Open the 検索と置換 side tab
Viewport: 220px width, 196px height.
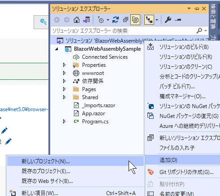pyautogui.click(x=213, y=17)
